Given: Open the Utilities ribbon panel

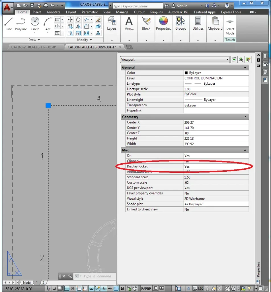Looking at the screenshot, I should (198, 24).
